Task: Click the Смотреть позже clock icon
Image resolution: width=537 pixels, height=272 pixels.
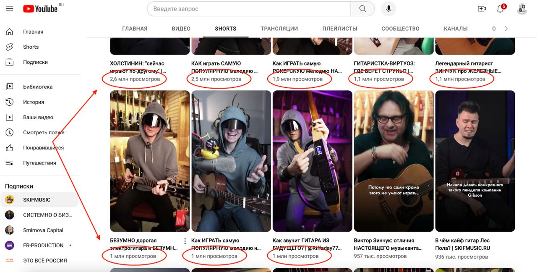Action: coord(9,132)
